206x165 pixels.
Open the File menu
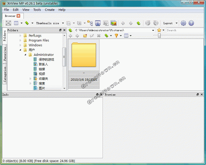6,10
